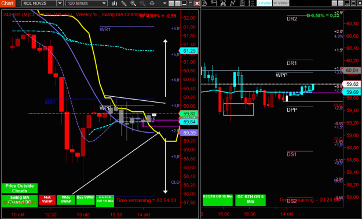Click first gray link square in left chart titlebar
362x219 pixels.
171,3
